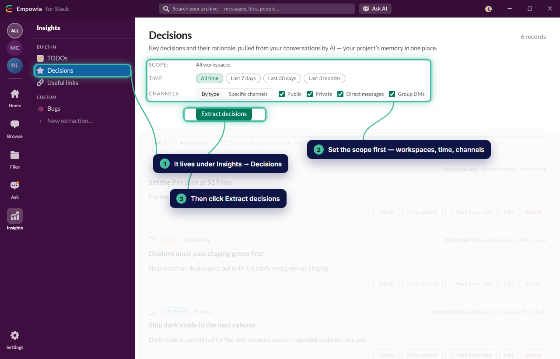Open Details for the Pro plan decision
The image size is (560, 359).
[x=386, y=212]
